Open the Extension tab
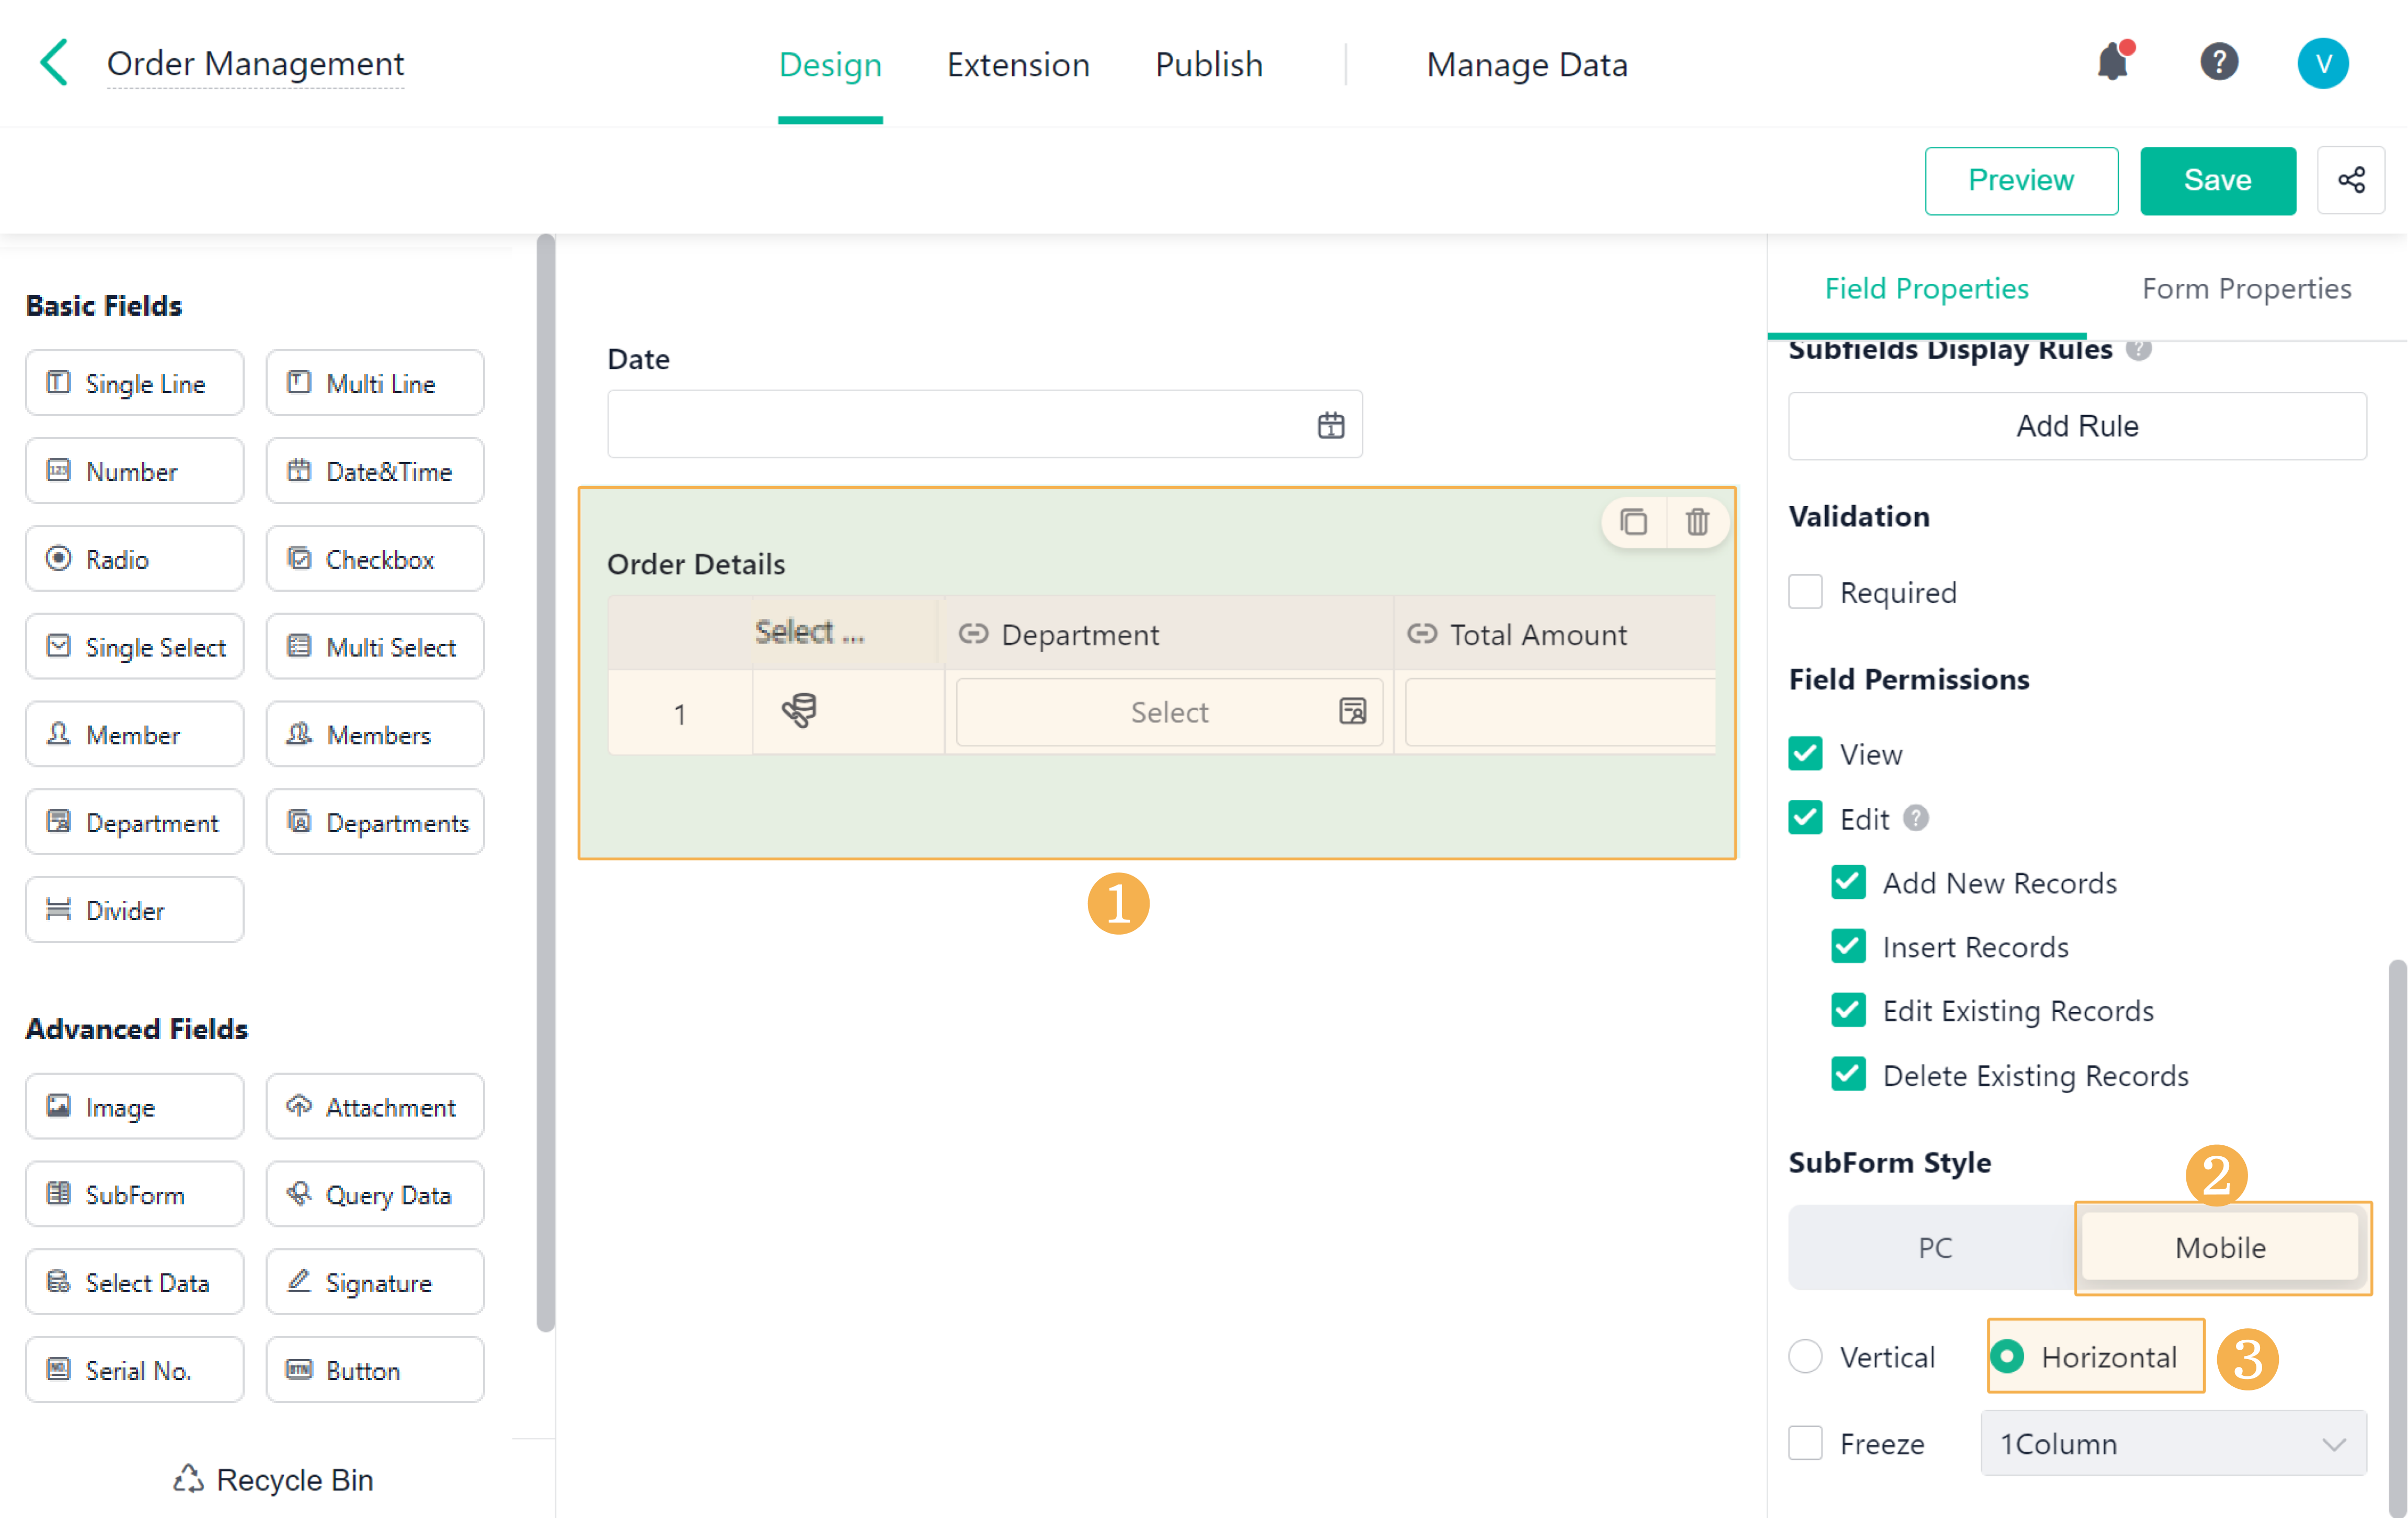The width and height of the screenshot is (2408, 1518). point(1018,65)
